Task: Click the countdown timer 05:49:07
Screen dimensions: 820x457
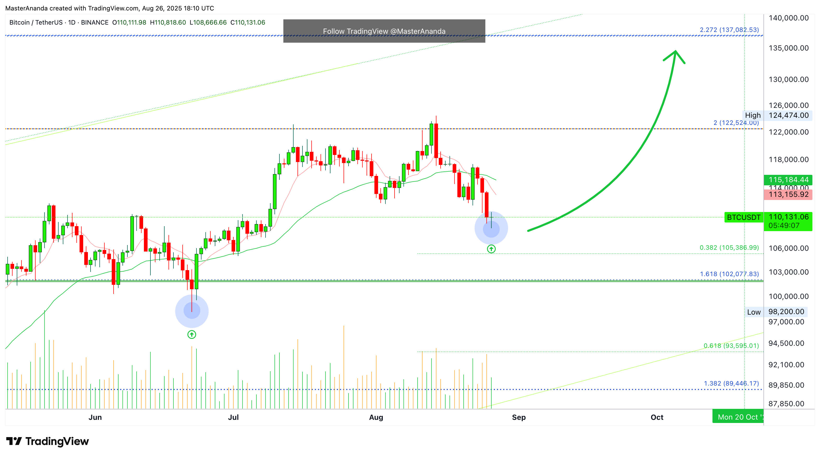Action: click(784, 226)
